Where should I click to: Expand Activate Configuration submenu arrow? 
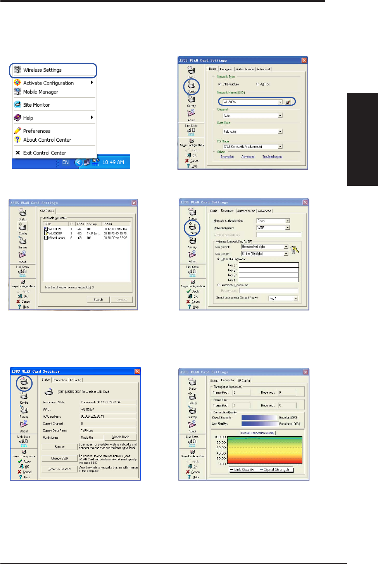(x=92, y=83)
